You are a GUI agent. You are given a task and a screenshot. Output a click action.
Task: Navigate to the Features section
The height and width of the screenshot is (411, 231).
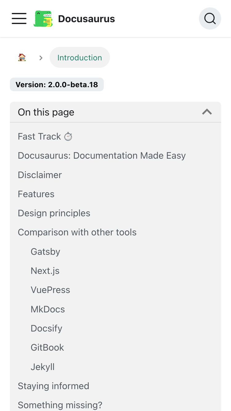click(36, 194)
